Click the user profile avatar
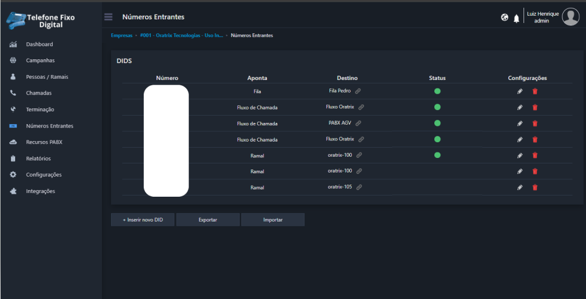 click(570, 17)
